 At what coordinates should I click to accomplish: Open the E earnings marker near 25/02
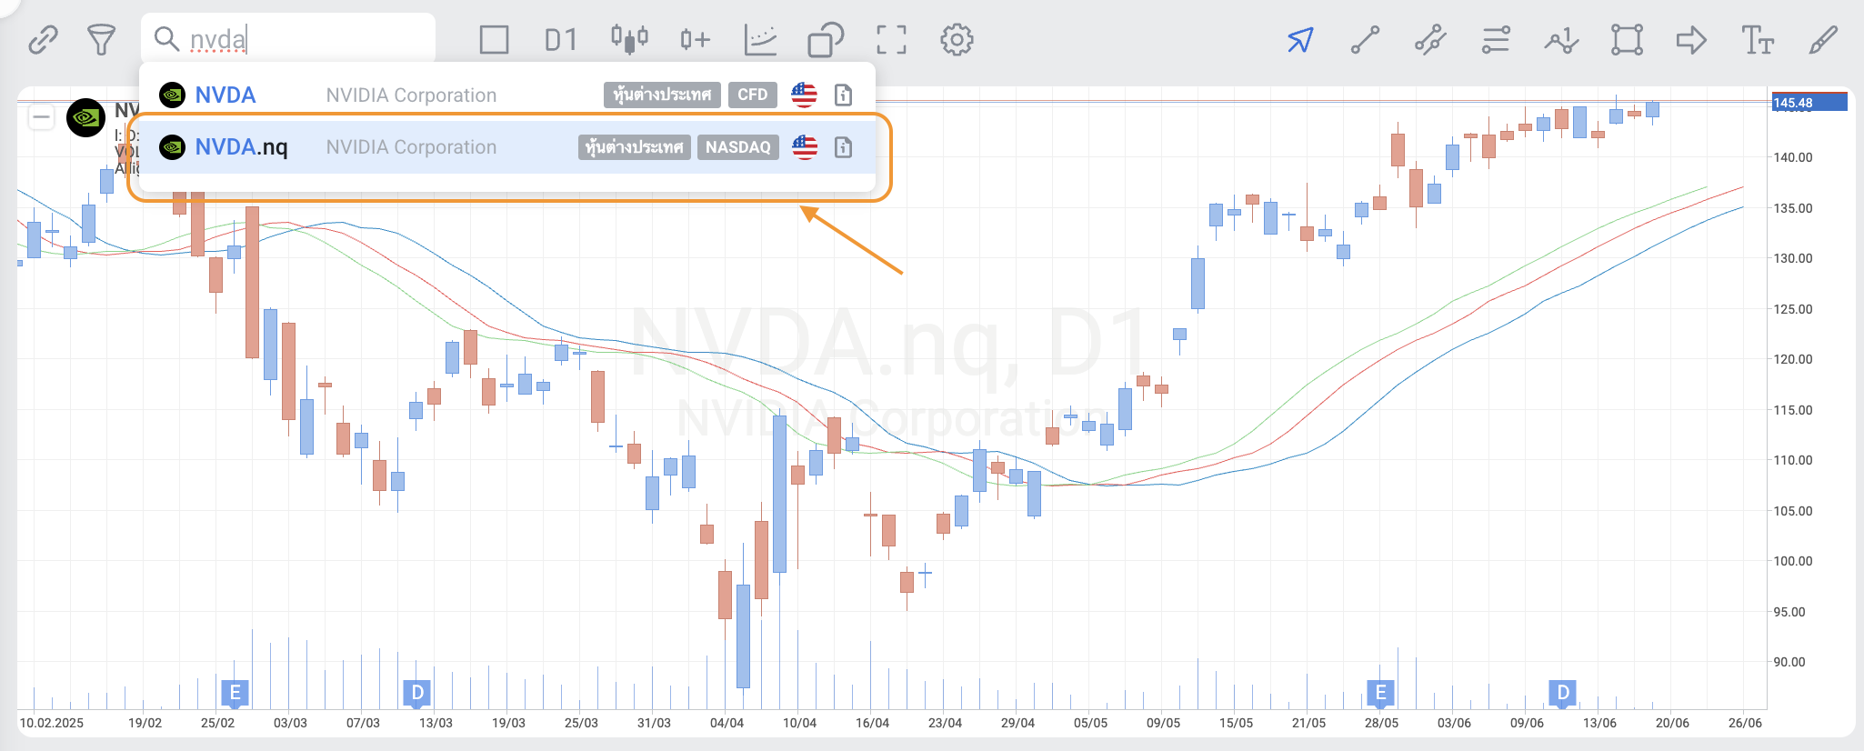coord(235,693)
